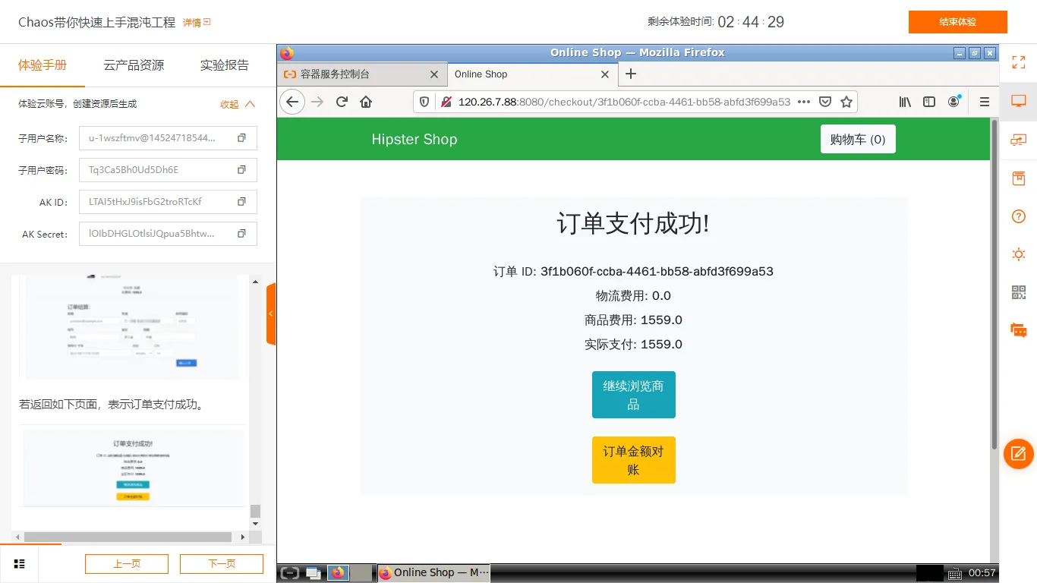
Task: Switch to 云产品资源 tab
Action: [x=134, y=65]
